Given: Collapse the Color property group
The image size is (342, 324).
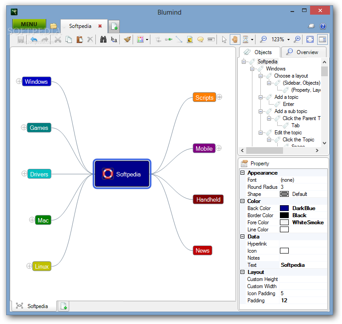Looking at the screenshot, I should [x=242, y=201].
